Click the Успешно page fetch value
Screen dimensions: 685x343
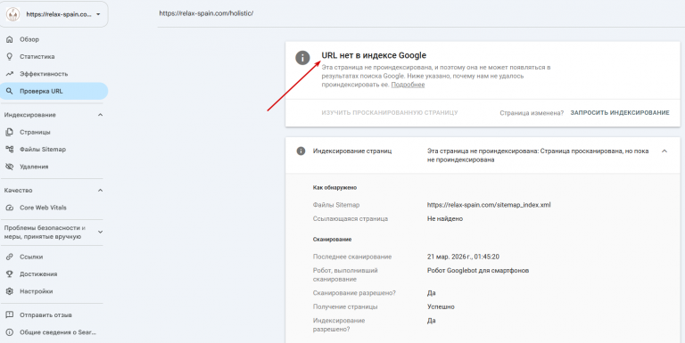(x=441, y=306)
